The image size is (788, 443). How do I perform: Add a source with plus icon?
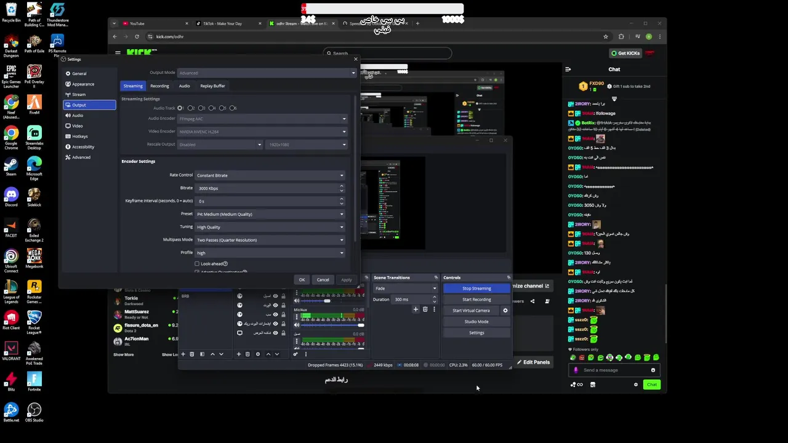point(239,354)
